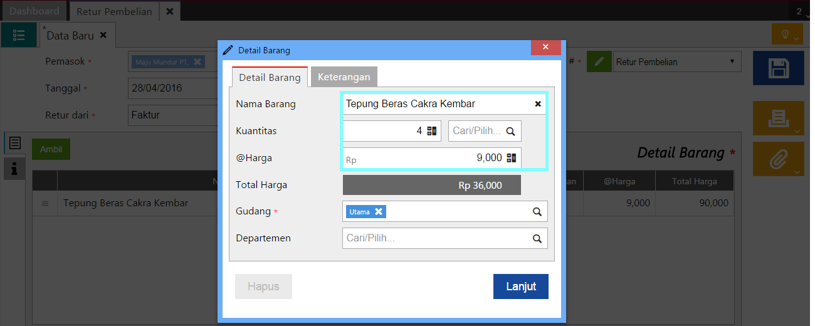
Task: Click the search icon in Departemen field
Action: [537, 239]
